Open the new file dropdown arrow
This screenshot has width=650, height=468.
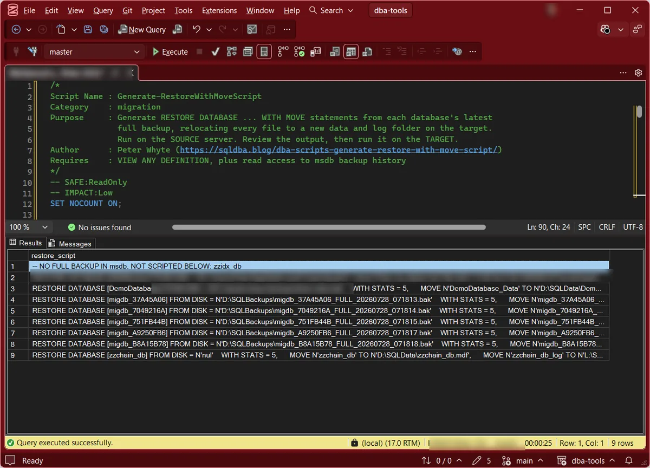coord(74,30)
